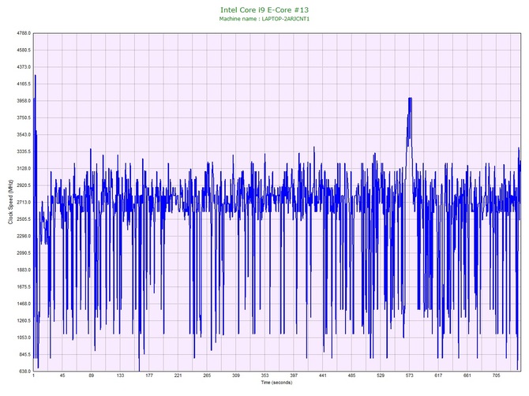Click the '638.0' y-axis value
The width and height of the screenshot is (529, 396).
[24, 371]
